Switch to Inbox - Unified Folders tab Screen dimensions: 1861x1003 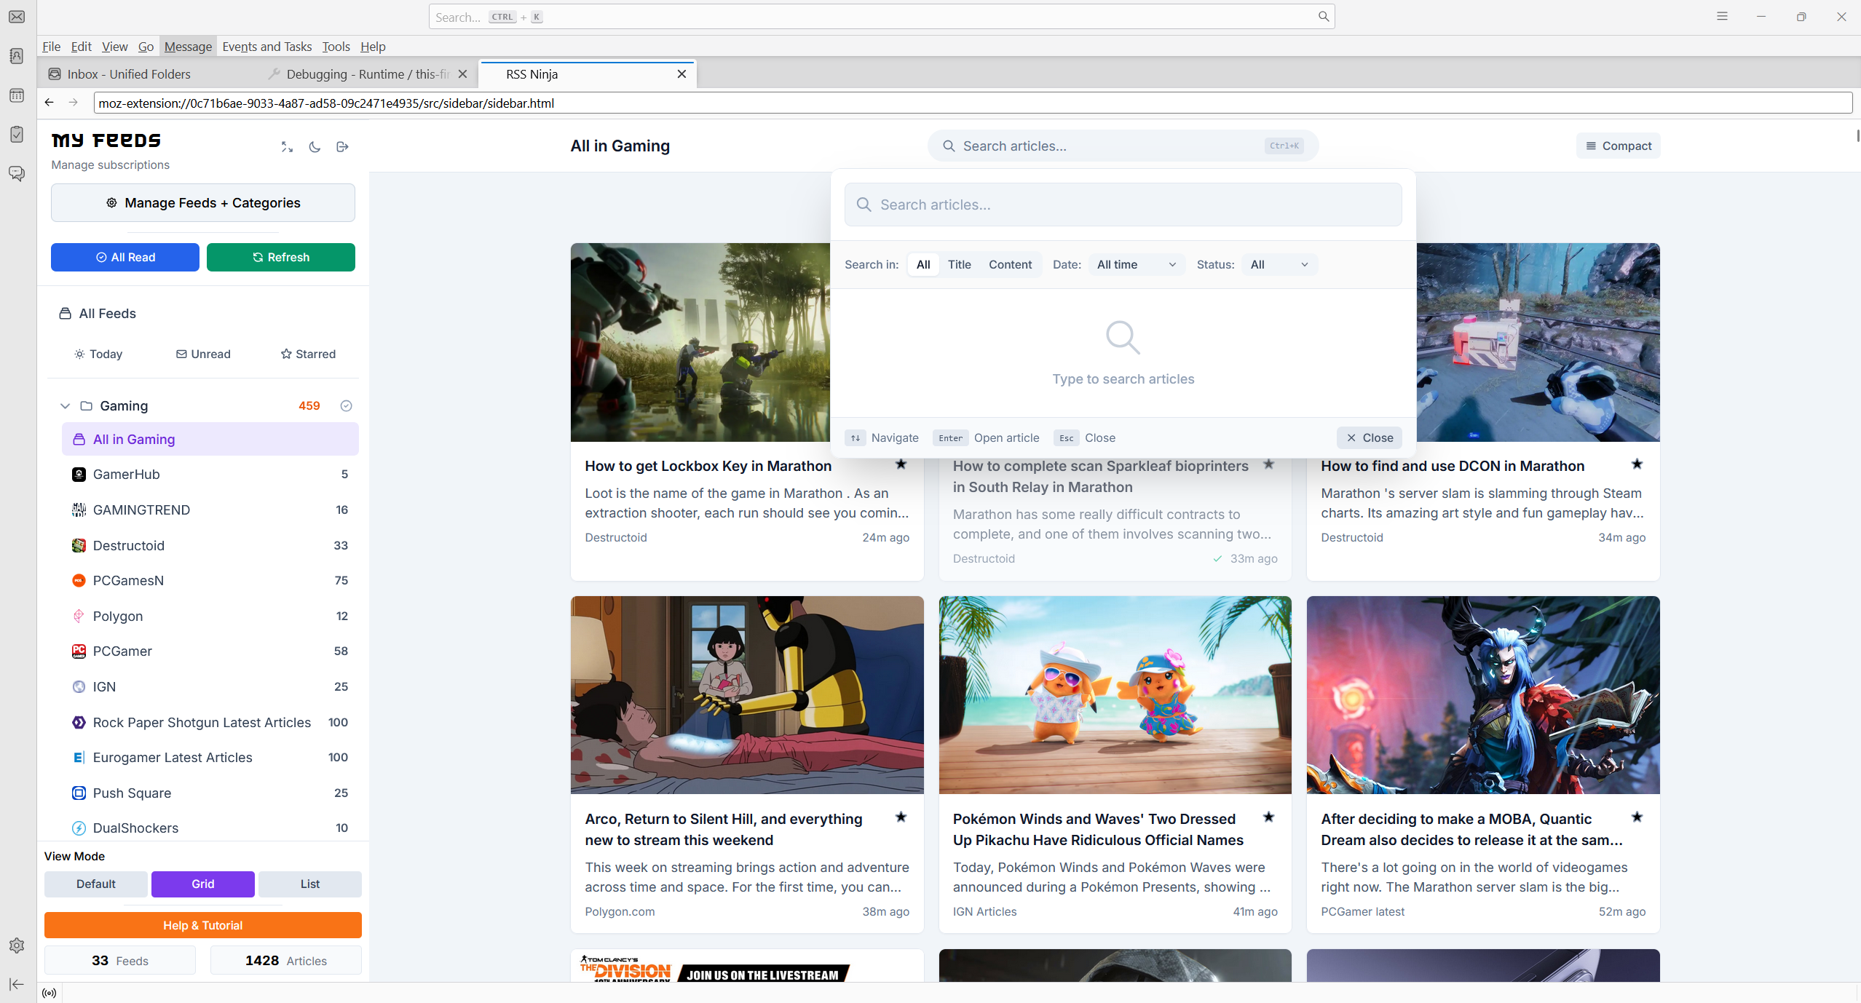click(129, 74)
